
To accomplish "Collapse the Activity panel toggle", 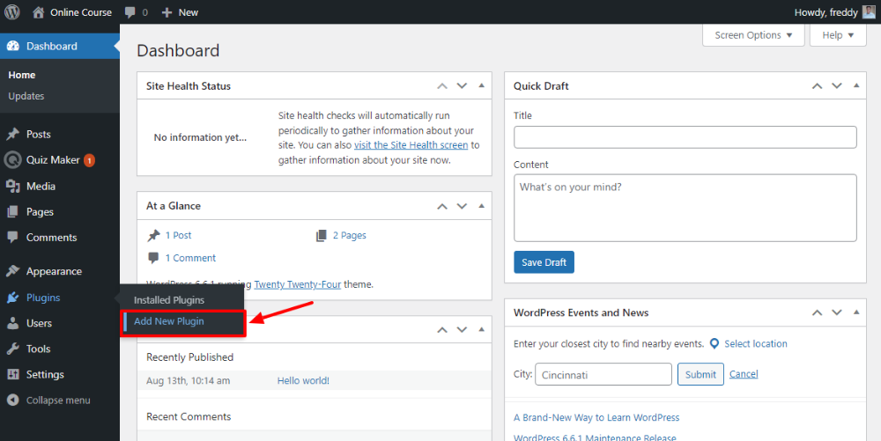I will click(482, 329).
